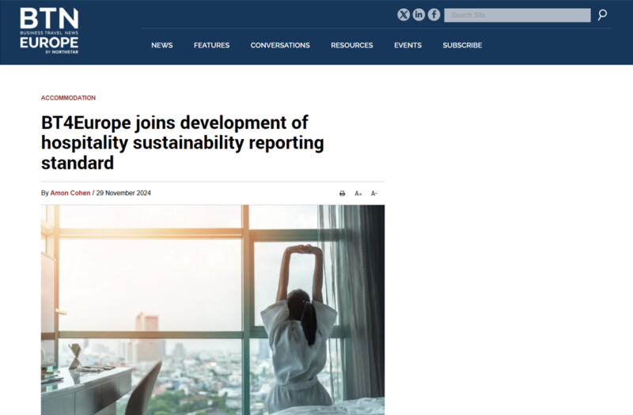Click the print article icon

point(343,194)
